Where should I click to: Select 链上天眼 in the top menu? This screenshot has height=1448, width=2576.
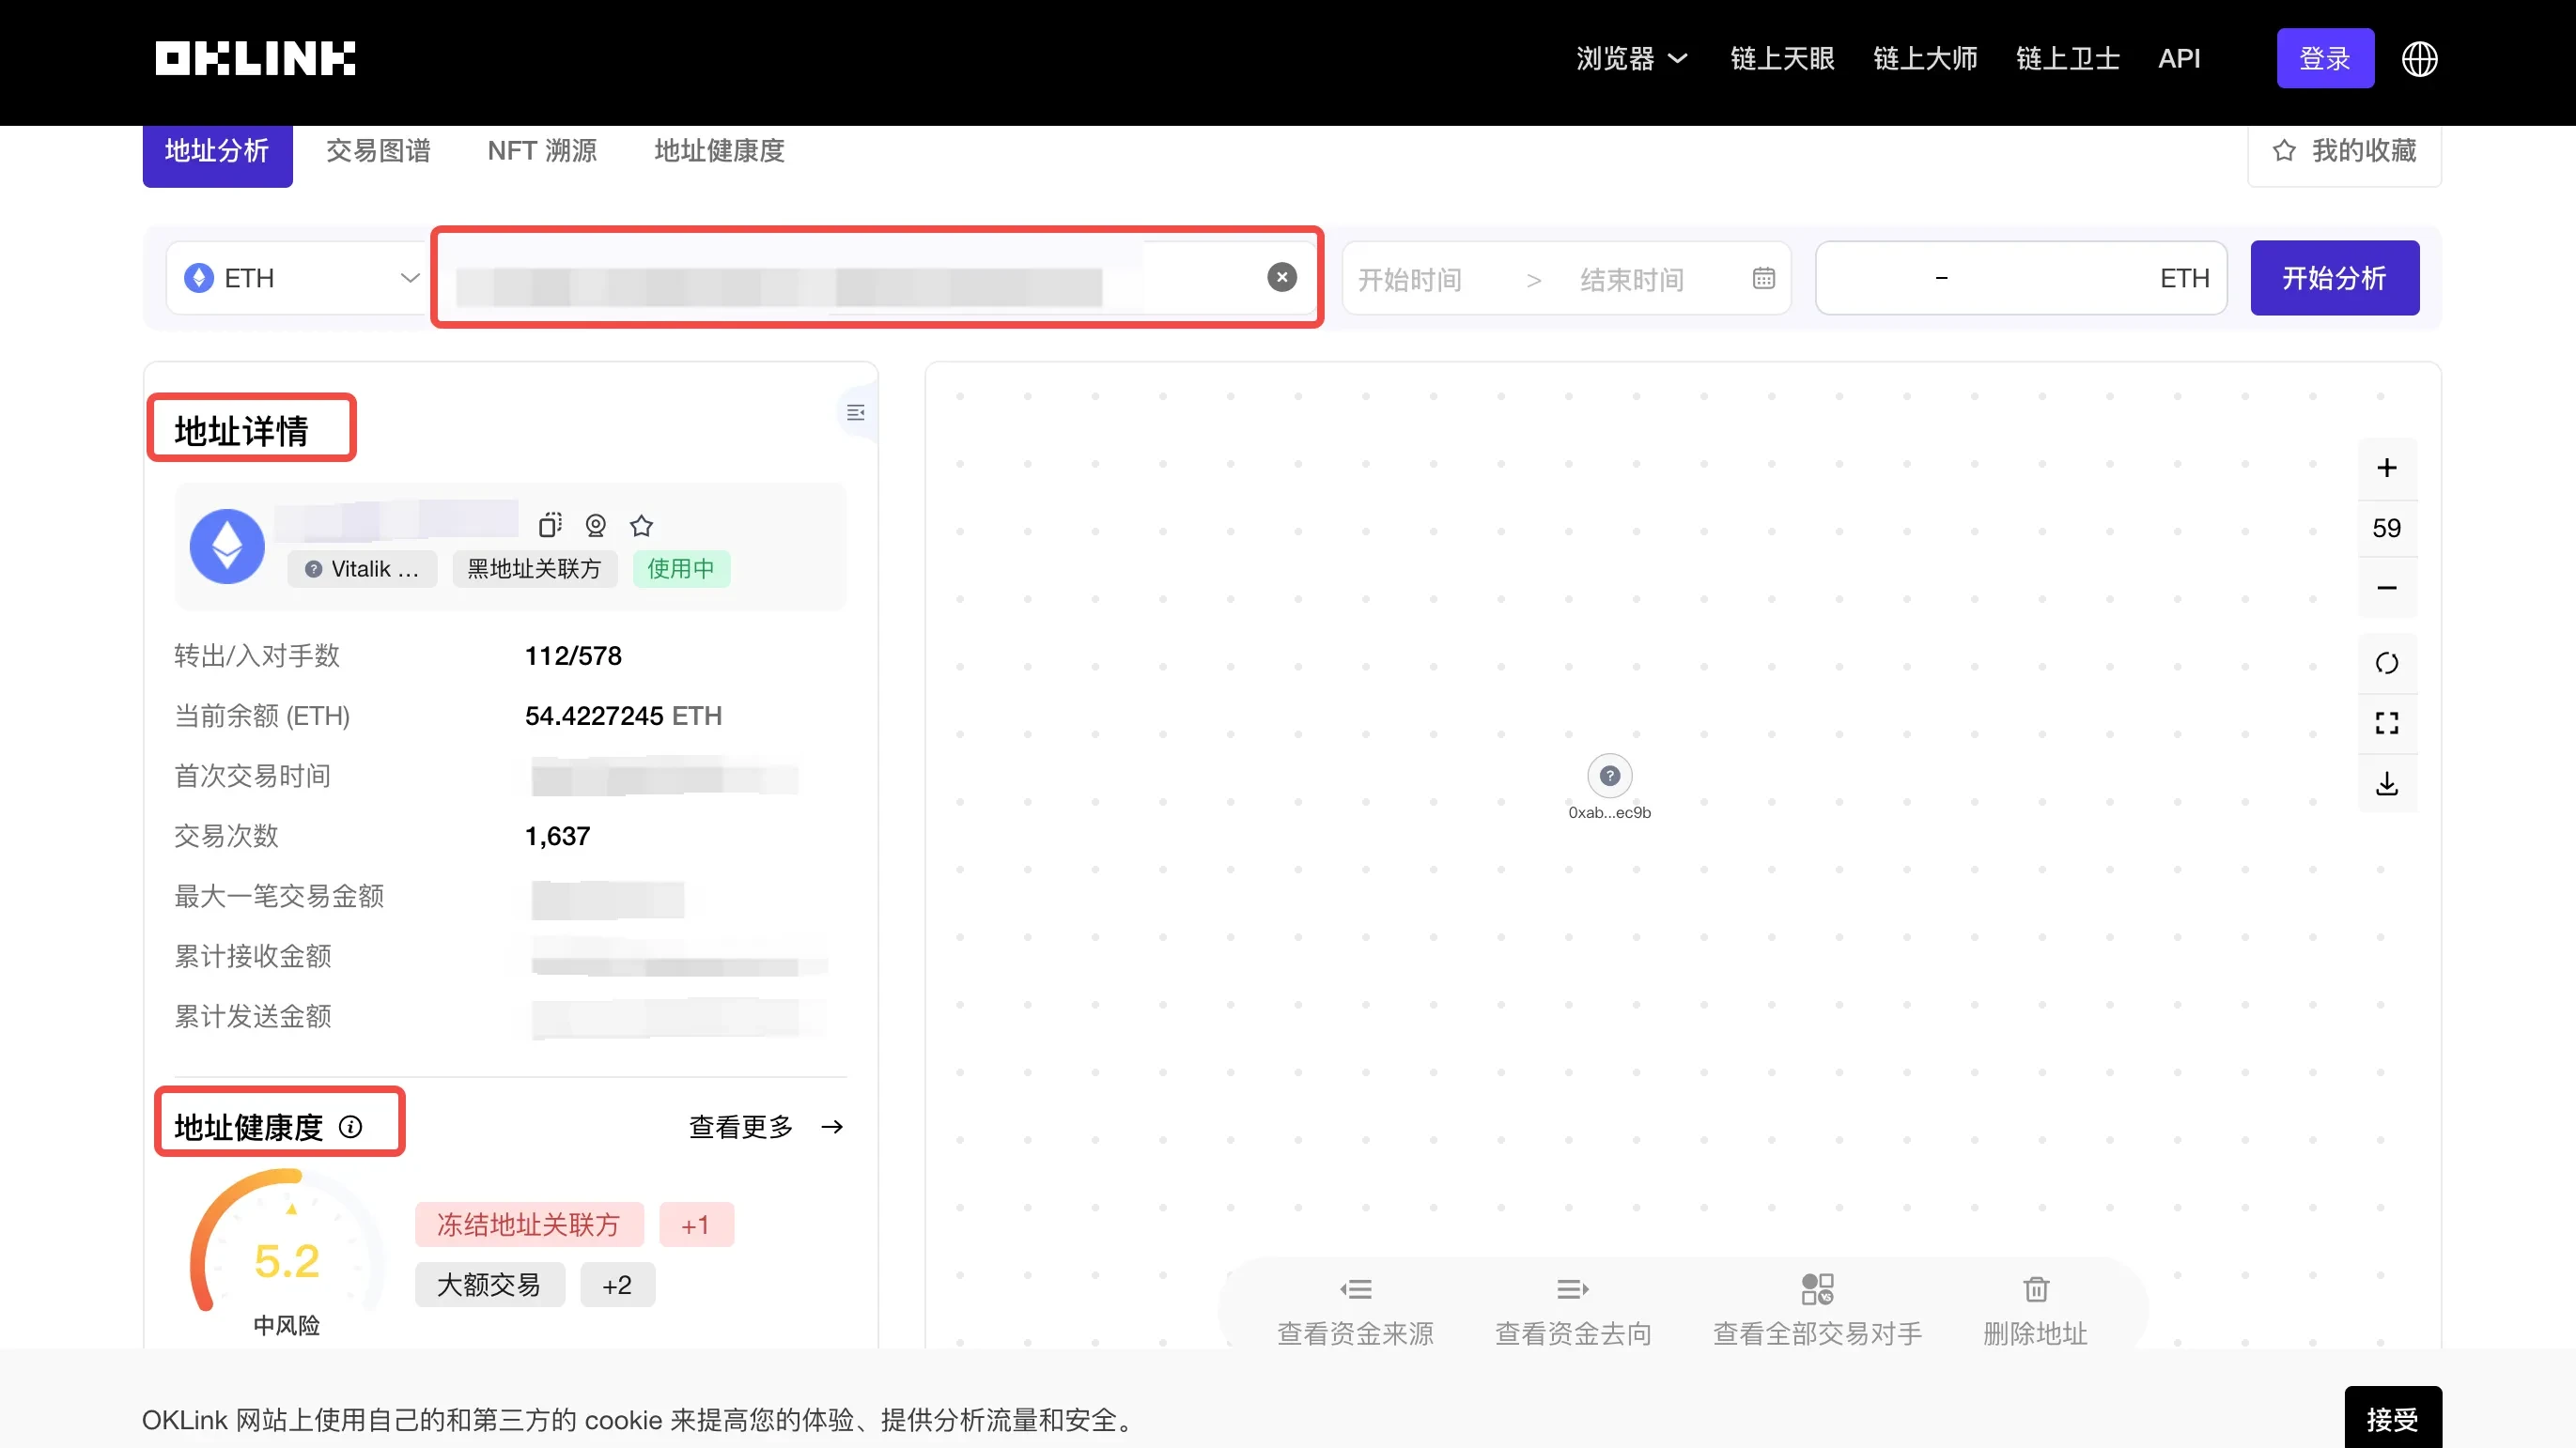pyautogui.click(x=1782, y=58)
